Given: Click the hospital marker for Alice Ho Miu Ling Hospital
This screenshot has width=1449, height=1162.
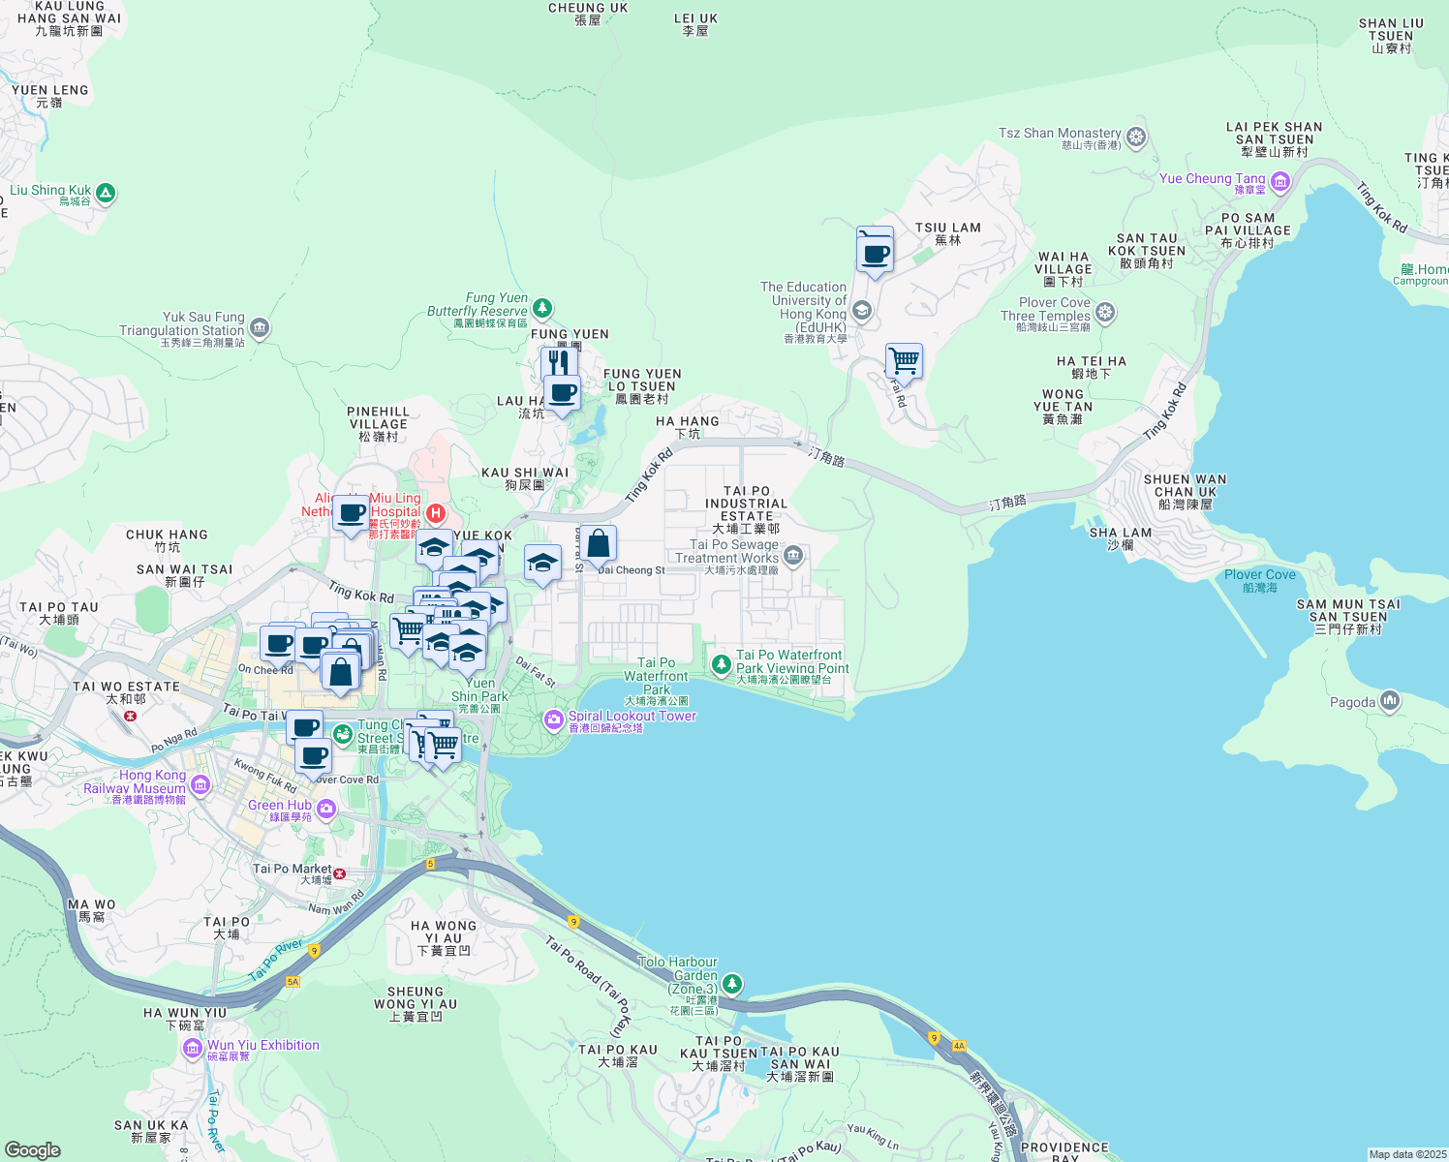Looking at the screenshot, I should pyautogui.click(x=434, y=513).
